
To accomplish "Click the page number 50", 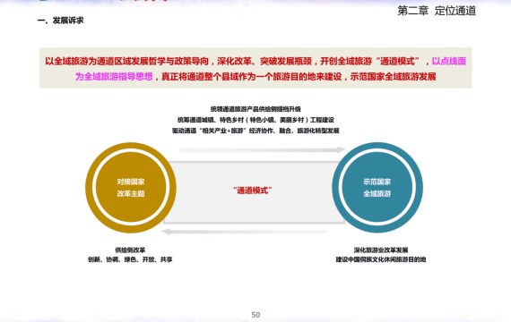I will (x=255, y=315).
